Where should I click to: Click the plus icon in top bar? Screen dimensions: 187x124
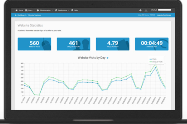click(140, 10)
